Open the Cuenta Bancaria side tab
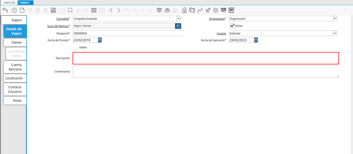This screenshot has height=154, width=353. point(15,67)
